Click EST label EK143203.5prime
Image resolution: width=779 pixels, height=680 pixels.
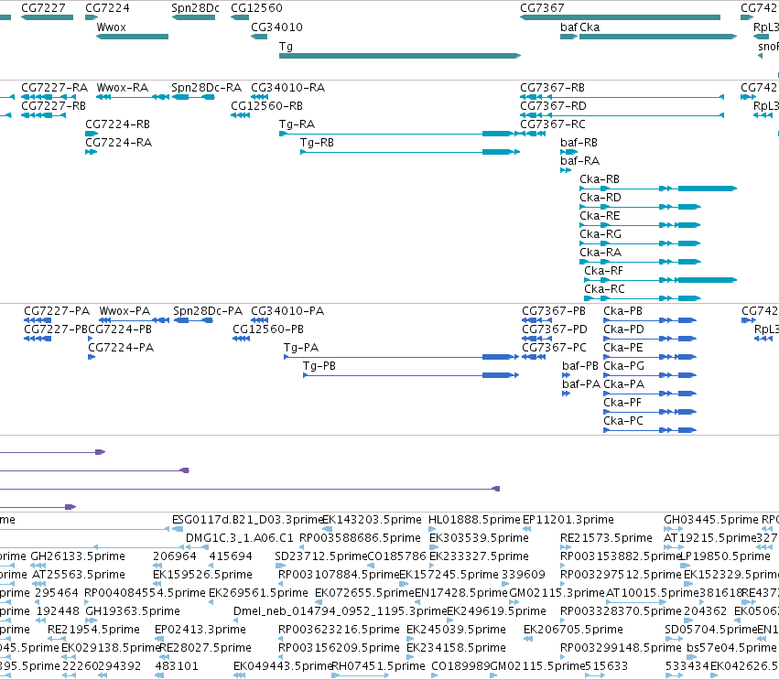[x=373, y=520]
